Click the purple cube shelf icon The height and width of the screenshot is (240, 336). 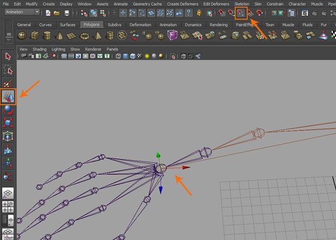click(x=173, y=35)
